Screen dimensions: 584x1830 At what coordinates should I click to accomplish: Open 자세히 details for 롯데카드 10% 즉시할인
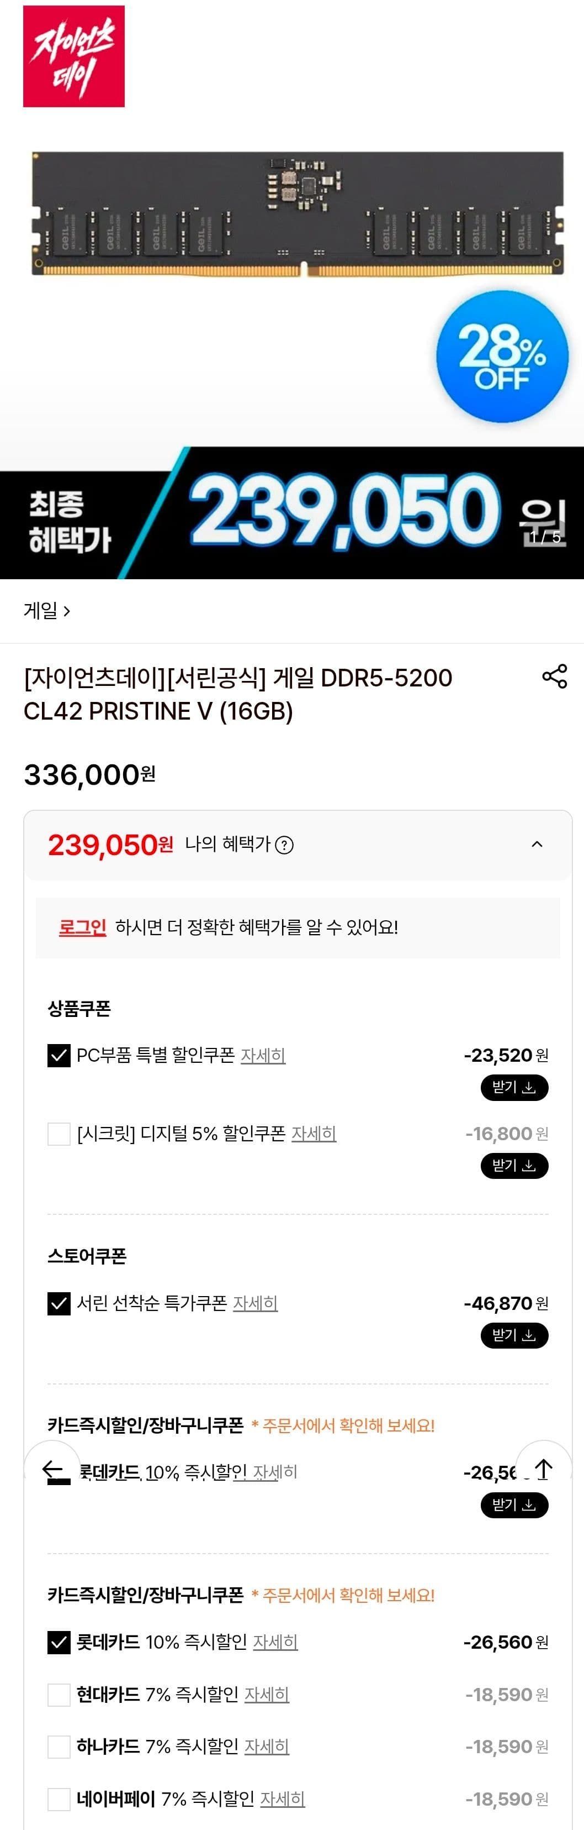coord(275,1643)
